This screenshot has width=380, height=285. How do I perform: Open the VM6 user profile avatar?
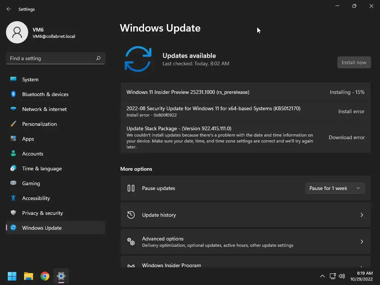[17, 32]
